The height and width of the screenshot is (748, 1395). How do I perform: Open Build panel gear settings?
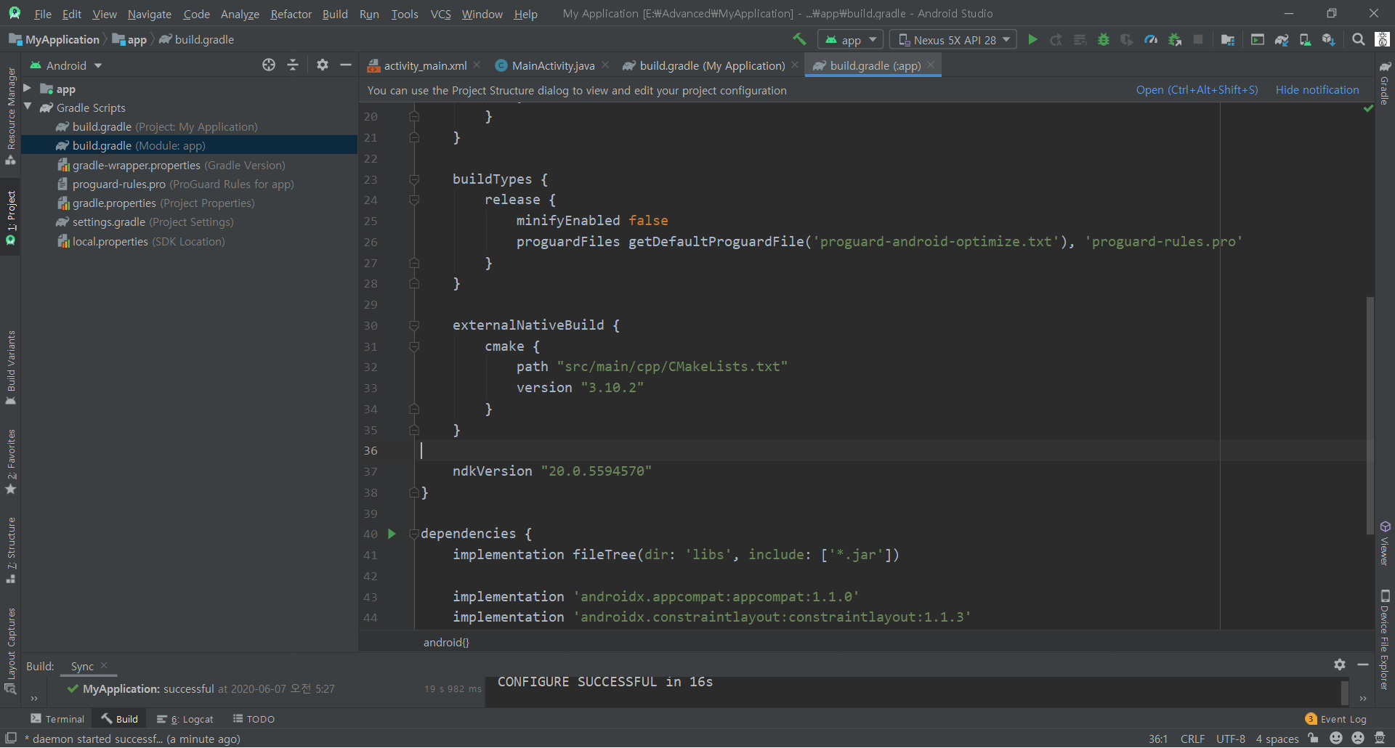click(1340, 664)
